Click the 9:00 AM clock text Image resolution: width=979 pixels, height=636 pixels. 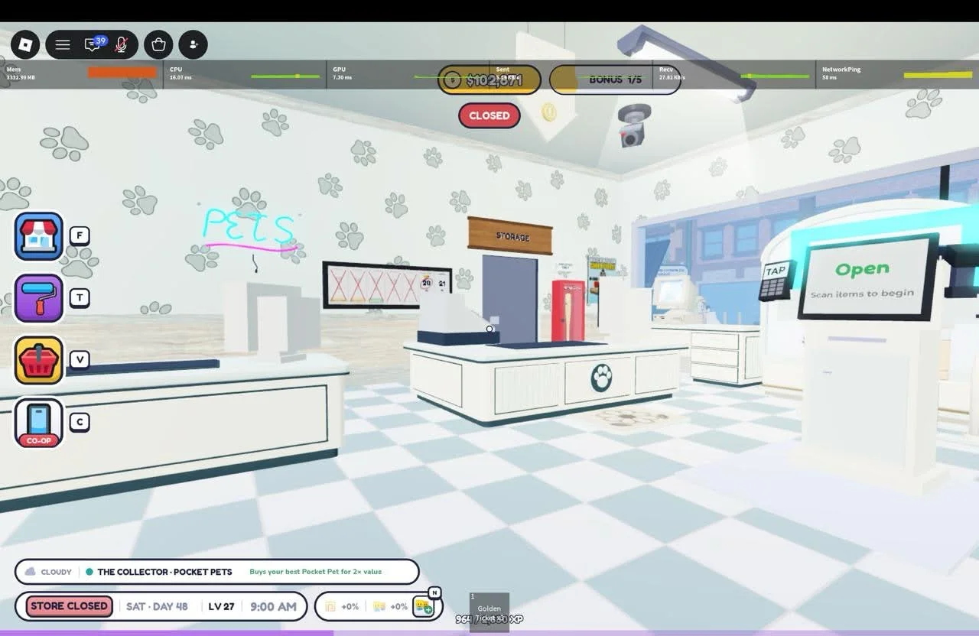point(273,606)
